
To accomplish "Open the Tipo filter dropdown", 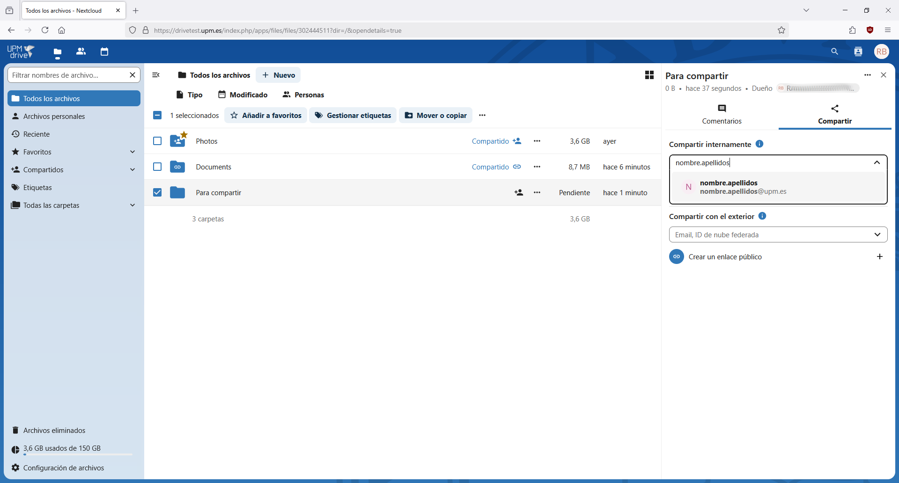I will click(x=189, y=95).
